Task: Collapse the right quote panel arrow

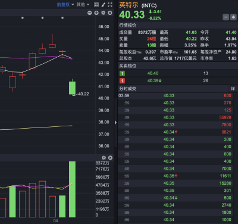Action: click(x=115, y=123)
